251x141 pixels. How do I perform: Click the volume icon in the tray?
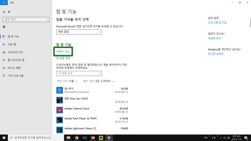click(225, 138)
